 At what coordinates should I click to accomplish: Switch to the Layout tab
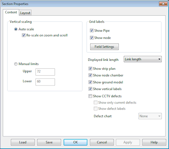tap(25, 13)
